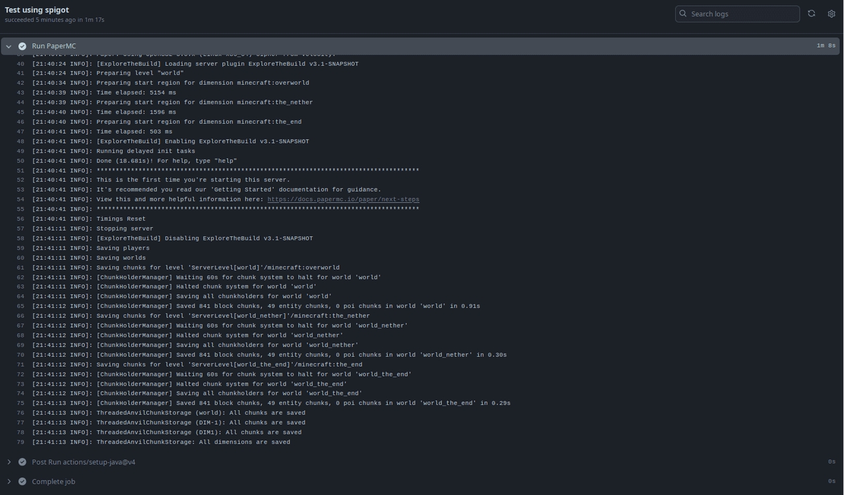The height and width of the screenshot is (495, 844).
Task: Click the Run PaperMC step title
Action: tap(53, 46)
